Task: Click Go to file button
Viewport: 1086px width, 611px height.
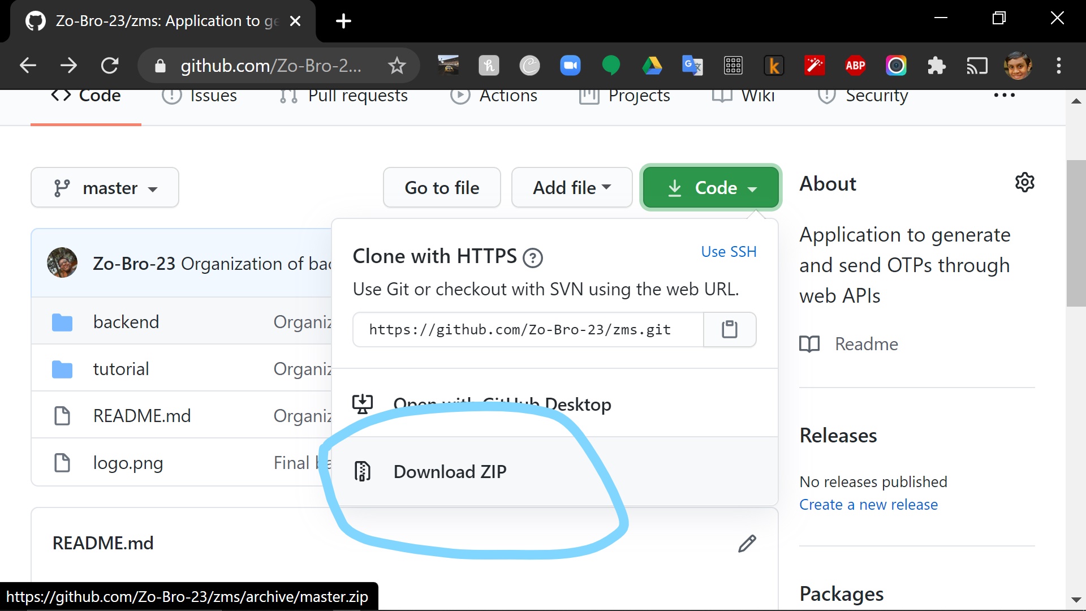Action: 441,187
